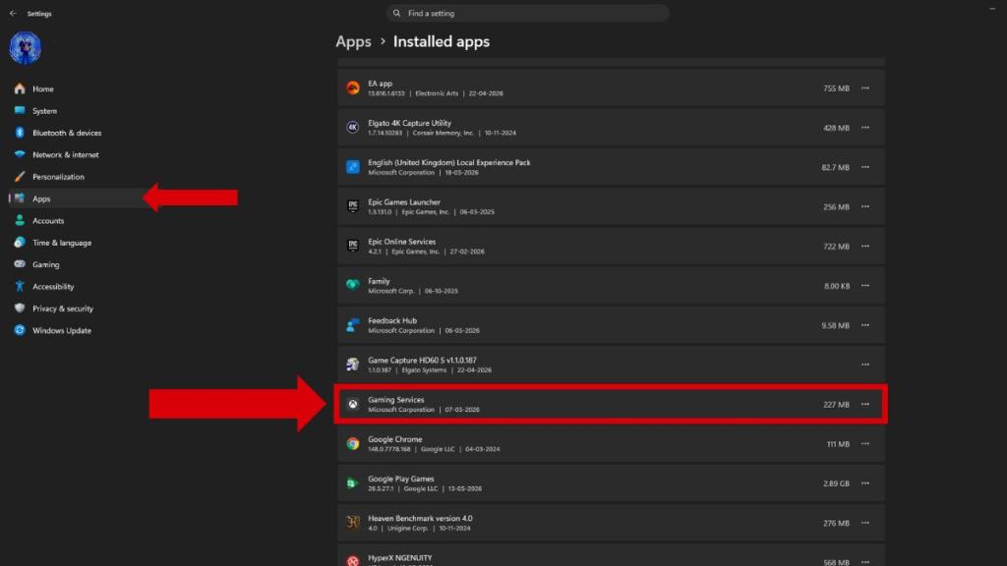Viewport: 1007px width, 566px height.
Task: Click the Feedback Hub icon
Action: click(x=353, y=325)
